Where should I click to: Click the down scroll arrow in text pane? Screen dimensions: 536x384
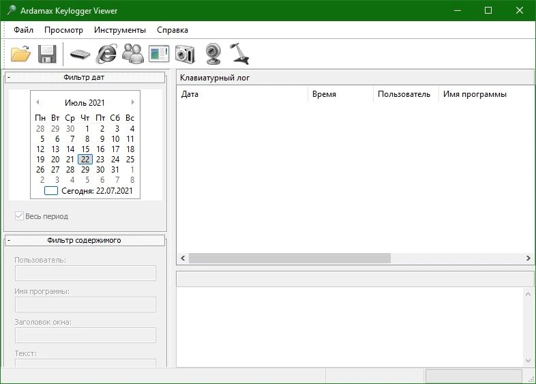tap(528, 361)
